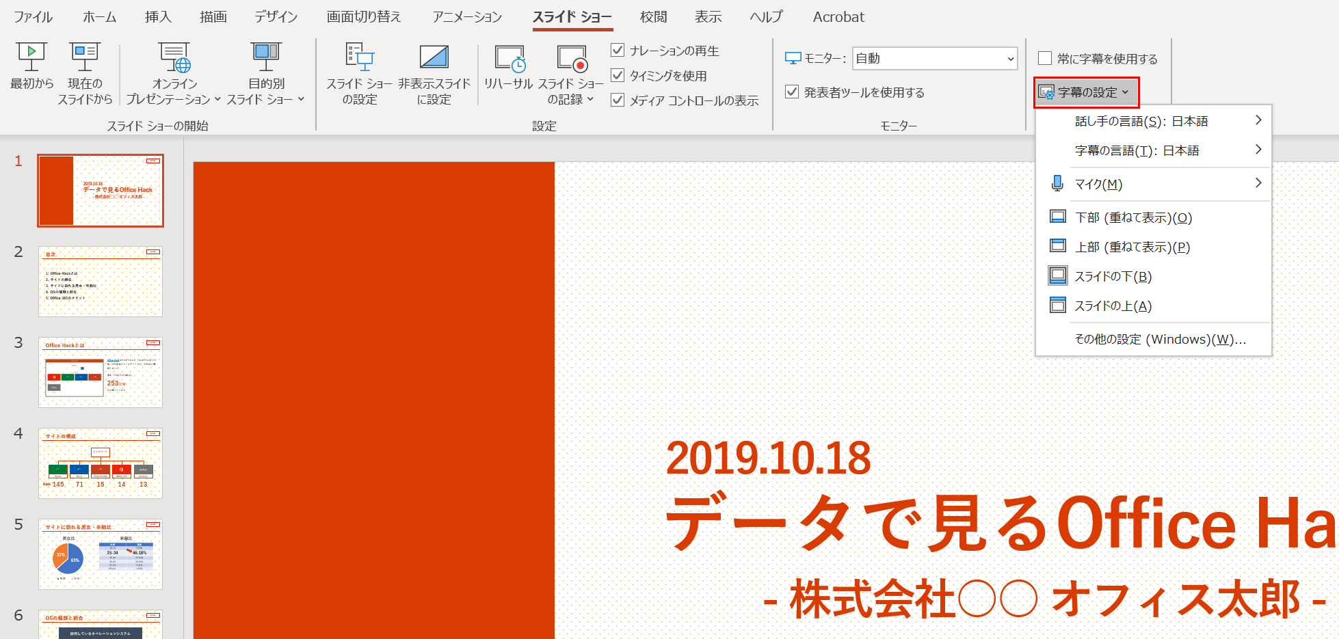Choose マイク(M) menu entry
The width and height of the screenshot is (1339, 639).
(1154, 184)
